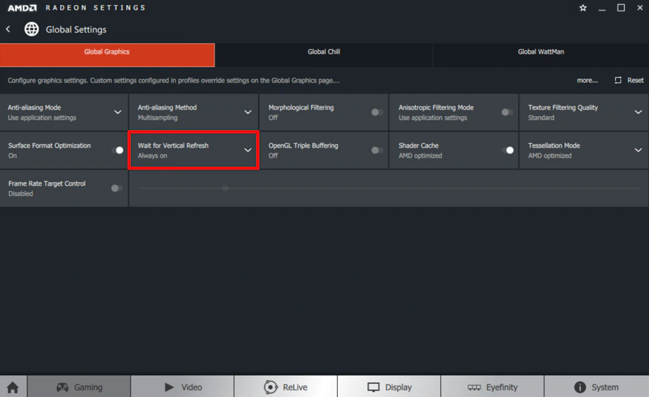Screen dimensions: 649x397
Task: Click the Global Settings globe icon
Action: (x=31, y=29)
